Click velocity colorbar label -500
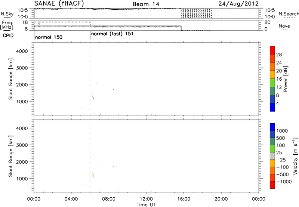 (283, 174)
